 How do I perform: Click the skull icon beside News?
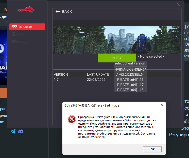click(x=14, y=34)
